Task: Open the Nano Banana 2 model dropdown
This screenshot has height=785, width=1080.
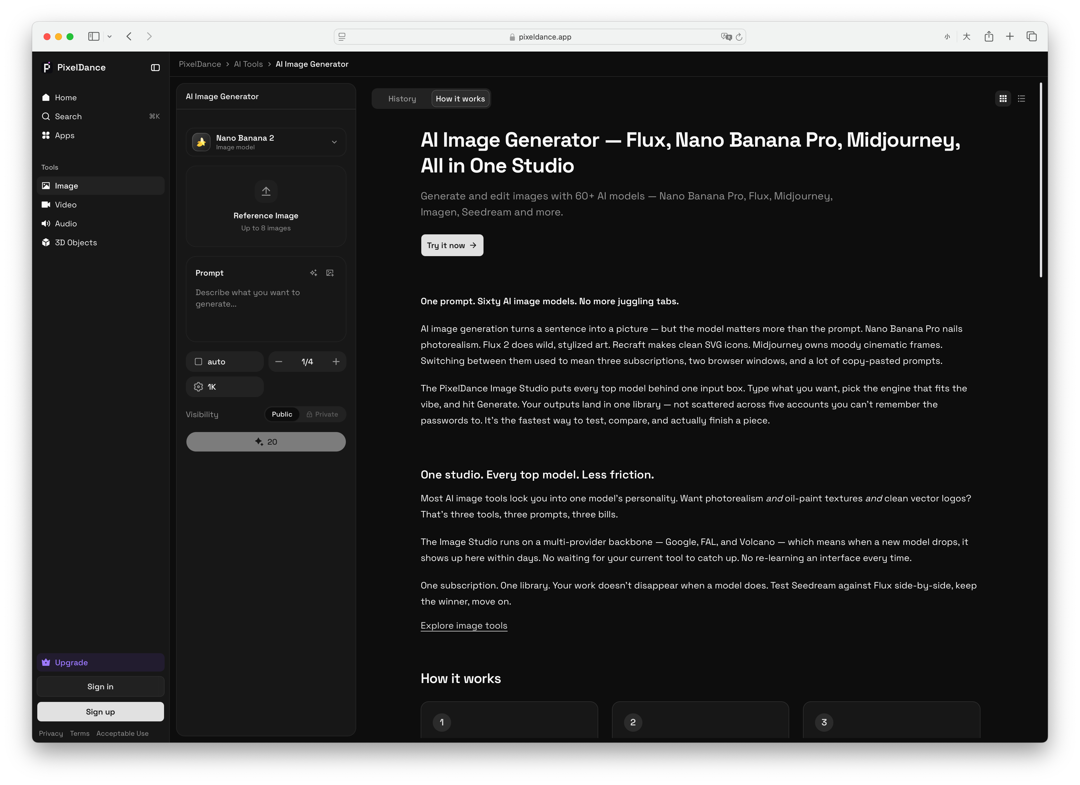Action: [x=266, y=142]
